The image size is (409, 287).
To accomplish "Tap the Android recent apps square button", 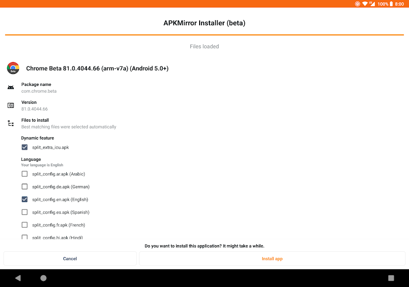I will pos(391,278).
